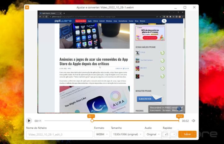Click the 00:32 end time marker label
Viewport: 224px width, 144px height.
[180, 116]
